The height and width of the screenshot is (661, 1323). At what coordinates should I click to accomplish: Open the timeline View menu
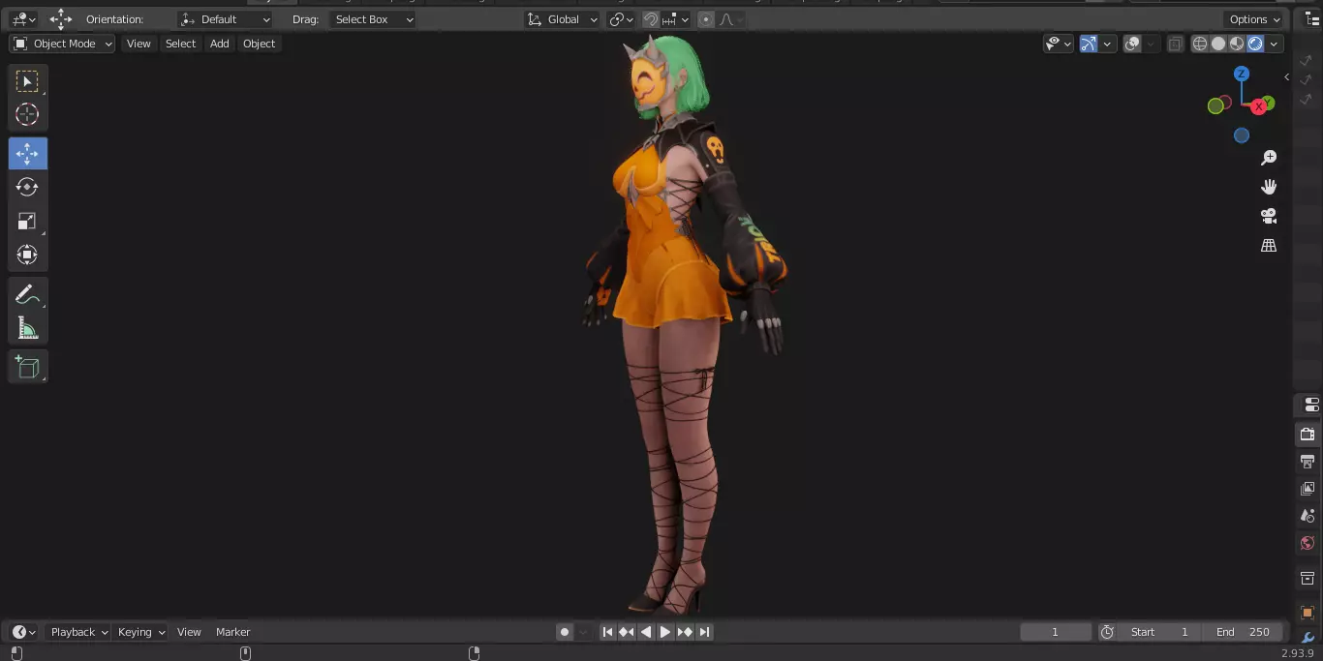click(x=189, y=632)
